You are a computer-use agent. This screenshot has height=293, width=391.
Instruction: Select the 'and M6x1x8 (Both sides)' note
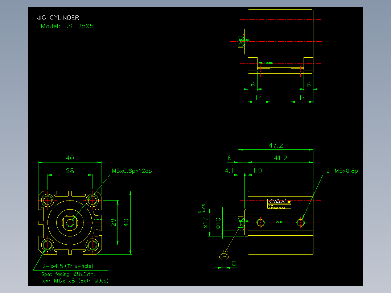pyautogui.click(x=75, y=281)
